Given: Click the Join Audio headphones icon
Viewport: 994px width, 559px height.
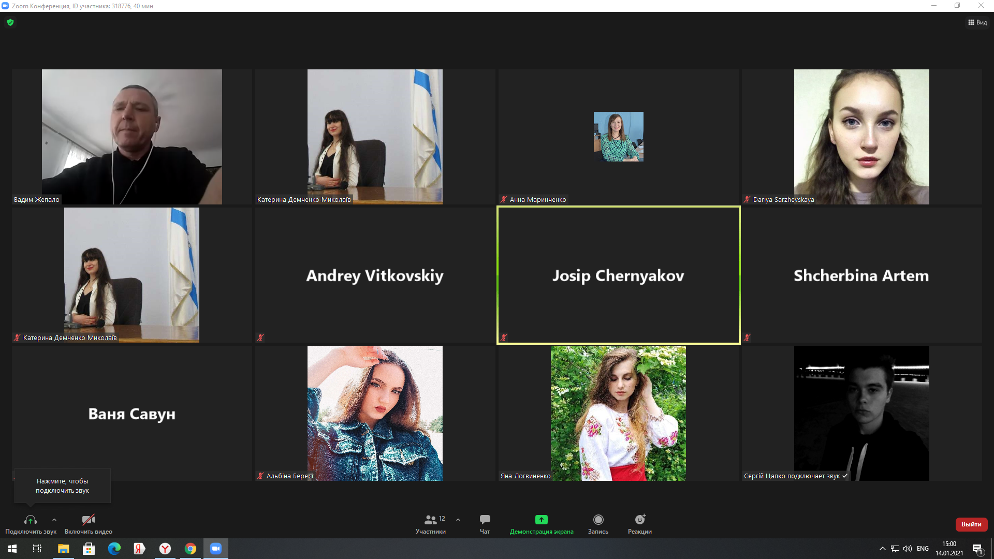Looking at the screenshot, I should (x=31, y=520).
